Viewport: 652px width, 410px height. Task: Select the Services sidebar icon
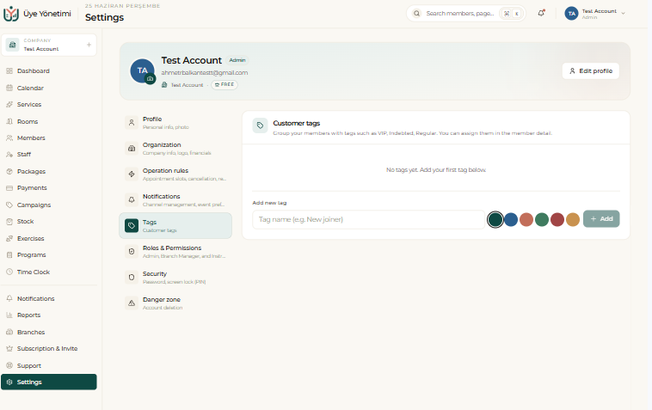pyautogui.click(x=9, y=105)
